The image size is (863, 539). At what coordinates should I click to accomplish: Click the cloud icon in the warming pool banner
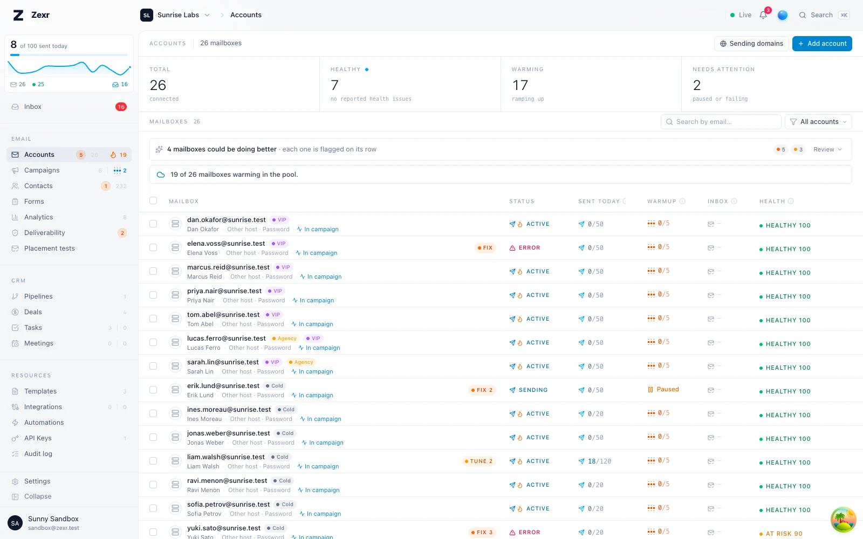pos(161,175)
